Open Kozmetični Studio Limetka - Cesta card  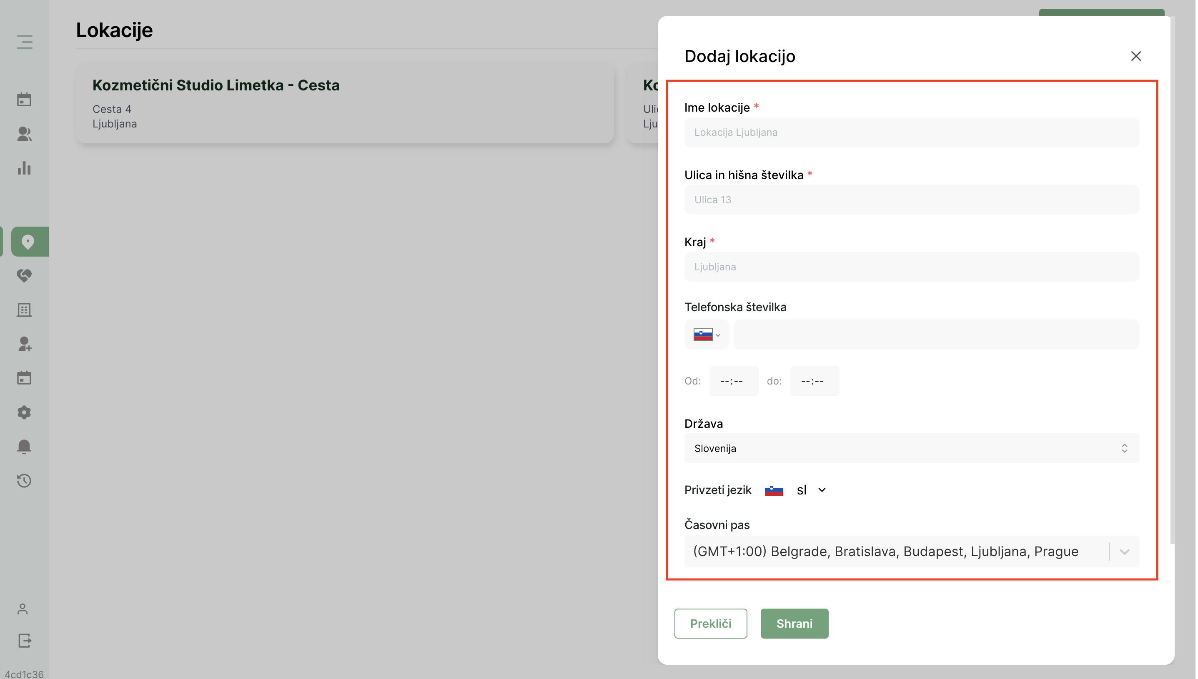[x=345, y=104]
